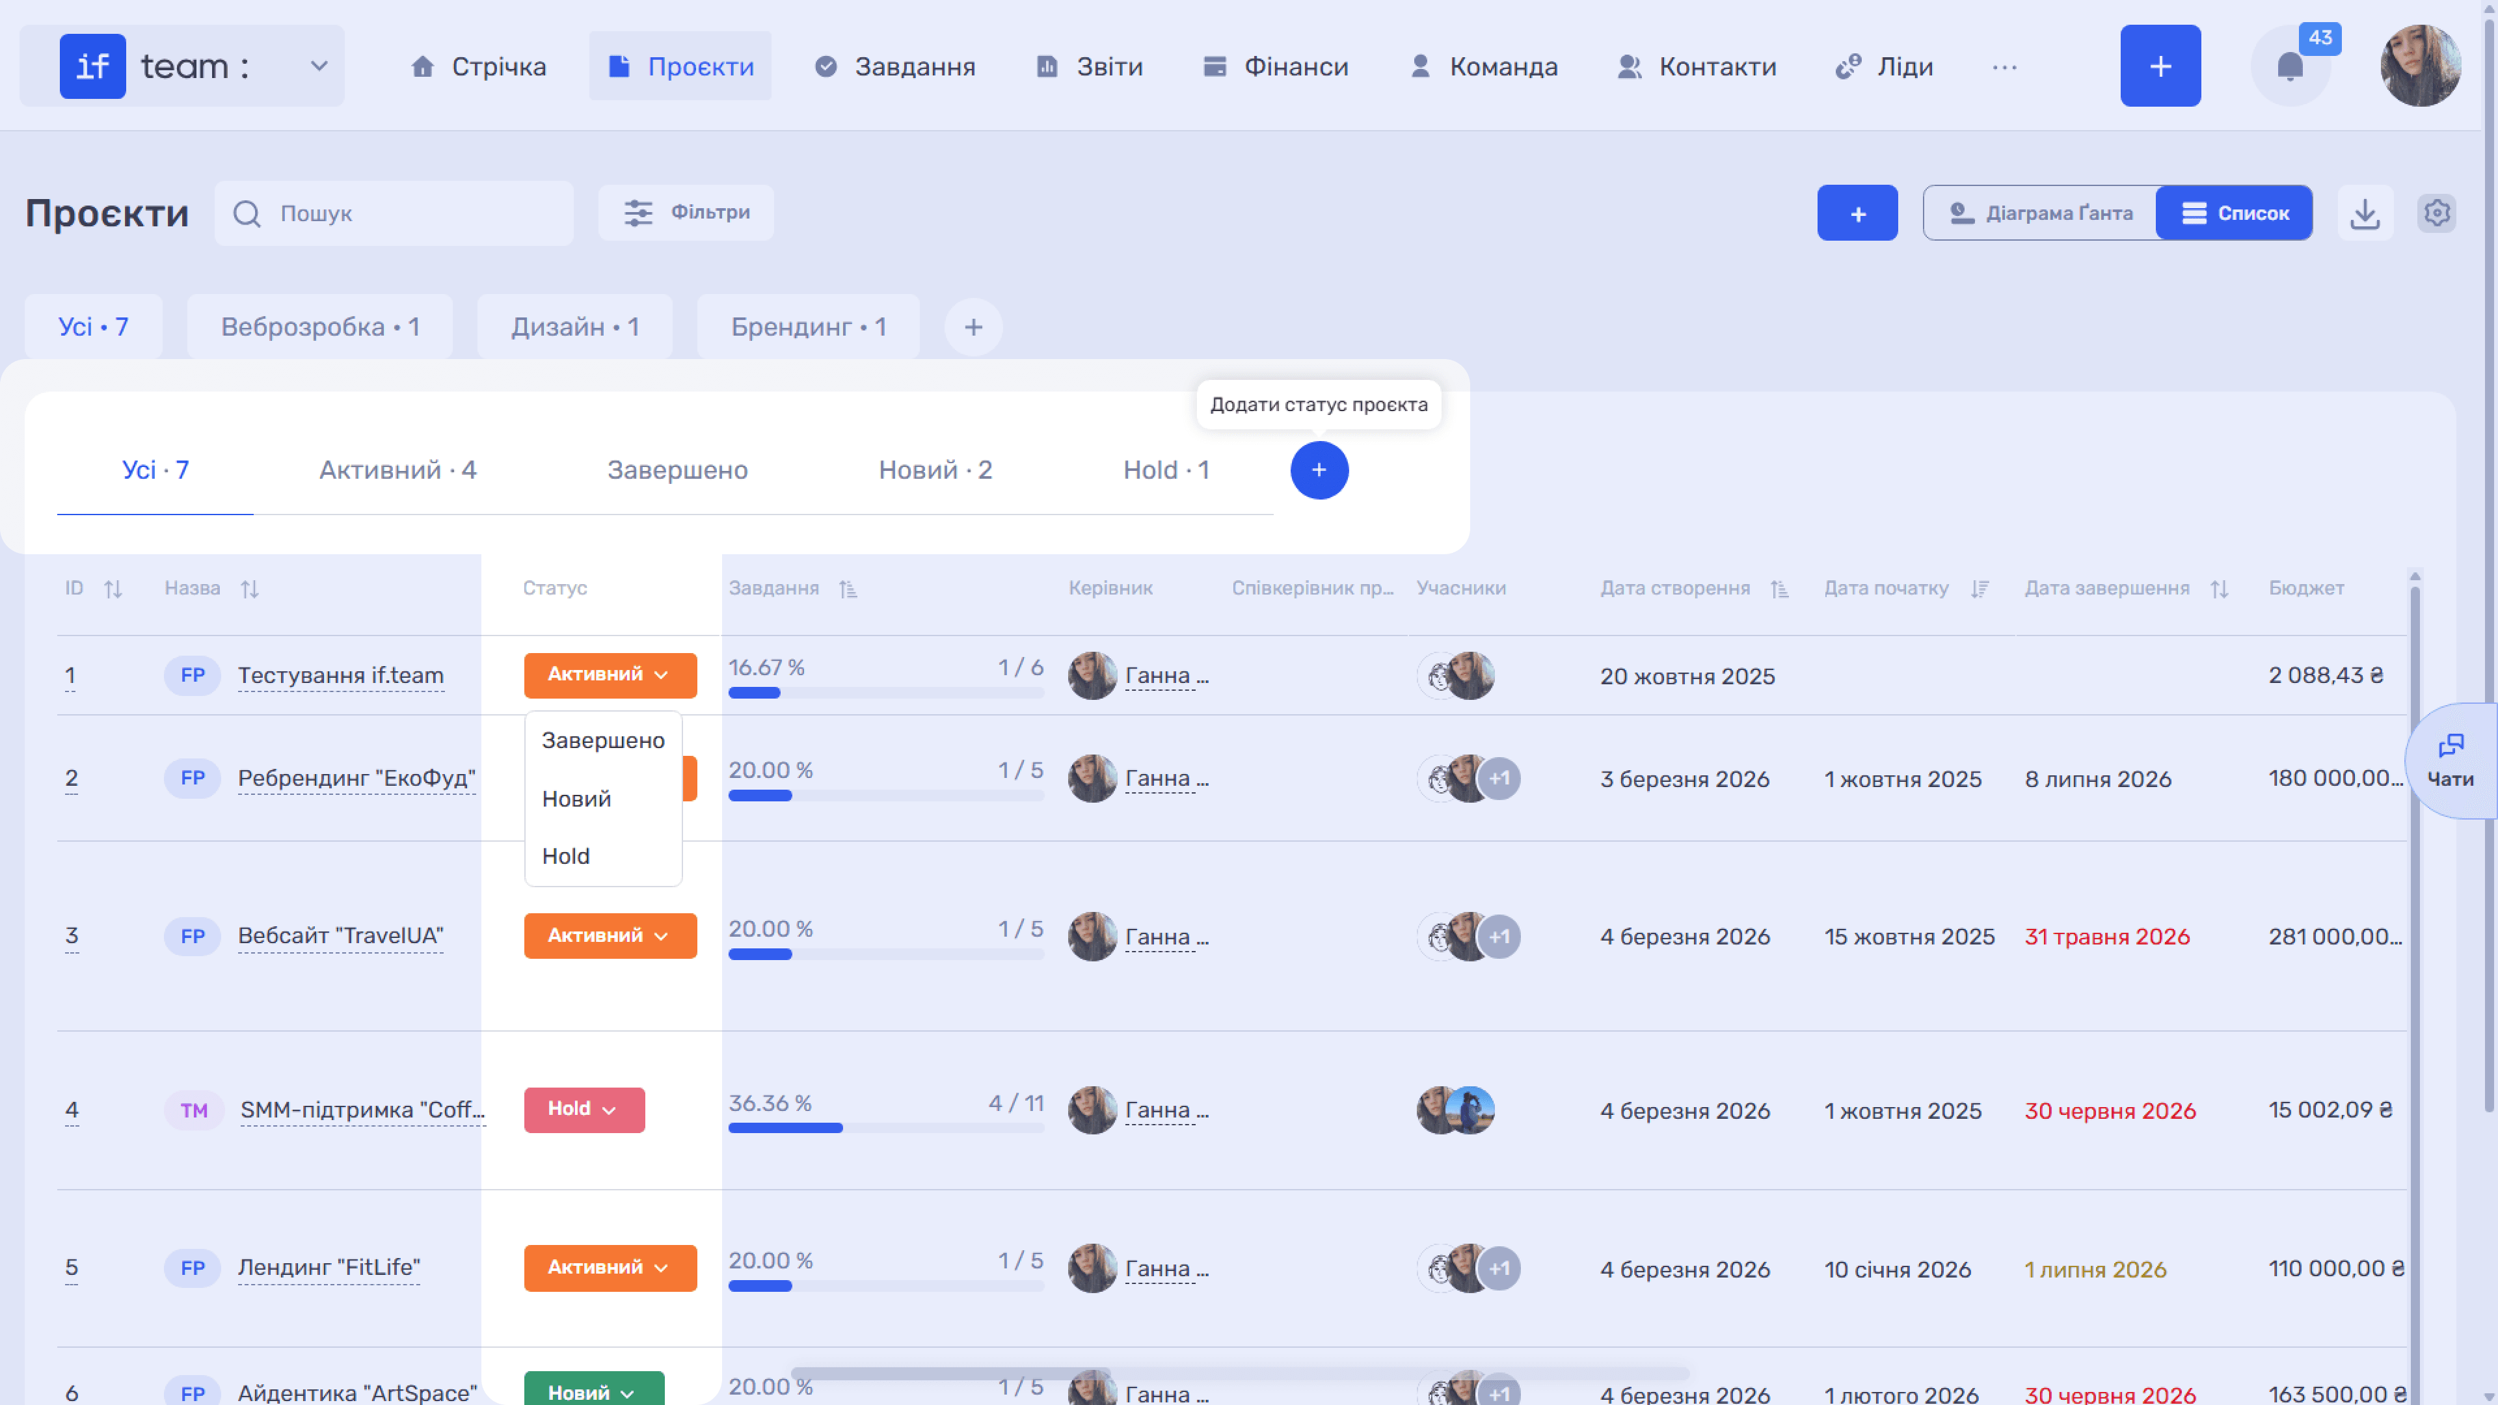Open the Фільтри filters button
Viewport: 2498px width, 1405px height.
pyautogui.click(x=686, y=213)
